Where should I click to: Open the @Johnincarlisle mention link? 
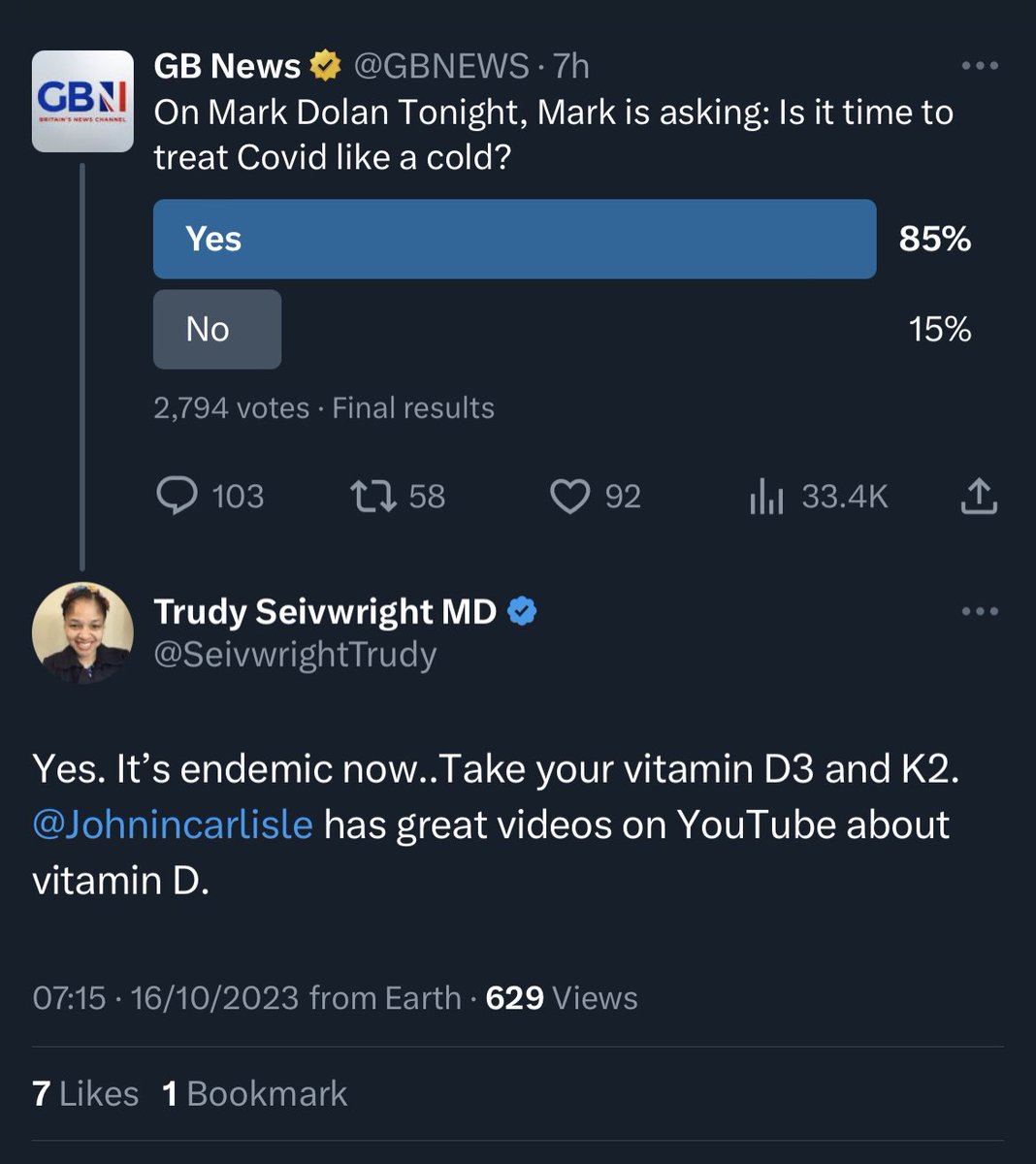[173, 824]
